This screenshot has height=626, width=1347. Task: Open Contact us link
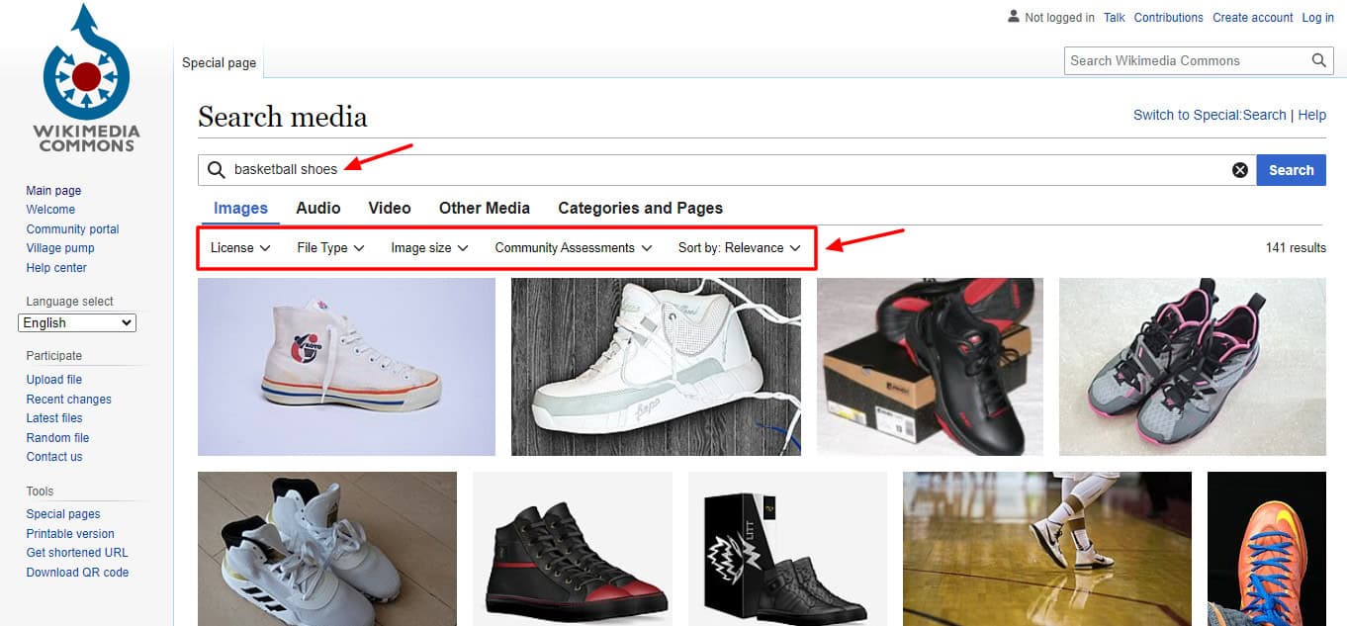coord(54,457)
